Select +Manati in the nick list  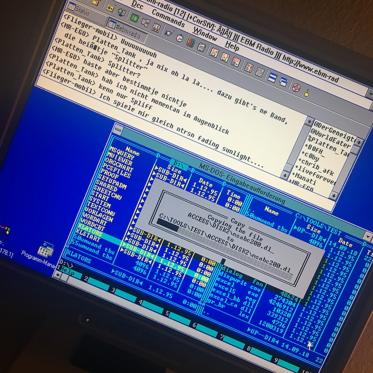[304, 178]
